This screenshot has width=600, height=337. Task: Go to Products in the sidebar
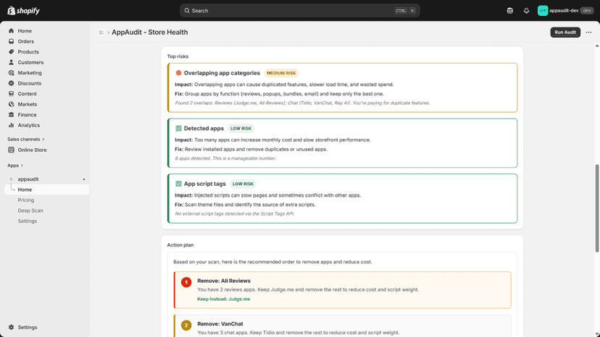click(28, 51)
